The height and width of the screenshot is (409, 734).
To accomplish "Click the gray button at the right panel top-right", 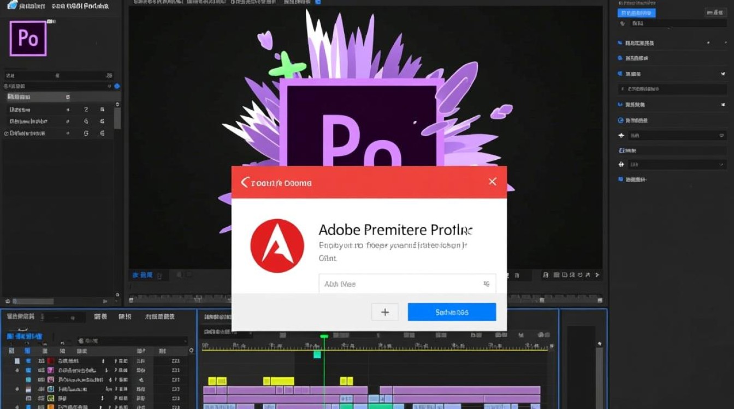I will click(715, 13).
